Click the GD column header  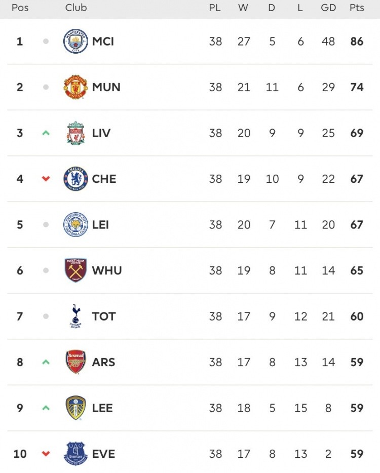pyautogui.click(x=328, y=8)
